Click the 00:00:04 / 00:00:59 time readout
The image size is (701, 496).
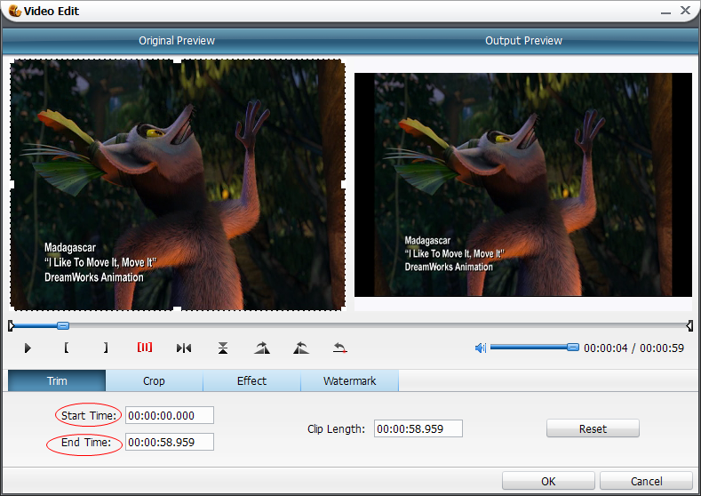pyautogui.click(x=633, y=348)
